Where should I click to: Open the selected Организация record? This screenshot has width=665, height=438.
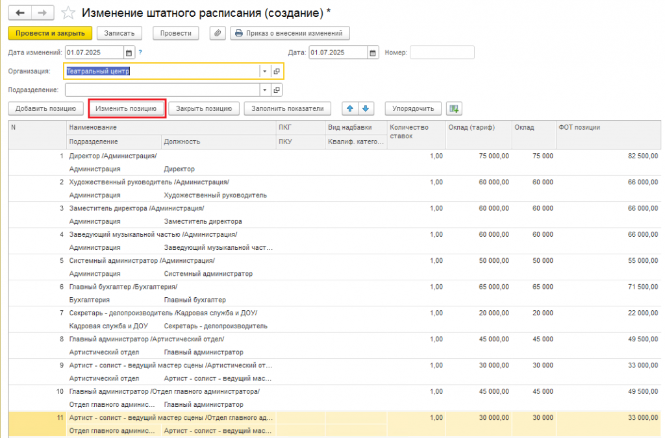tap(277, 71)
